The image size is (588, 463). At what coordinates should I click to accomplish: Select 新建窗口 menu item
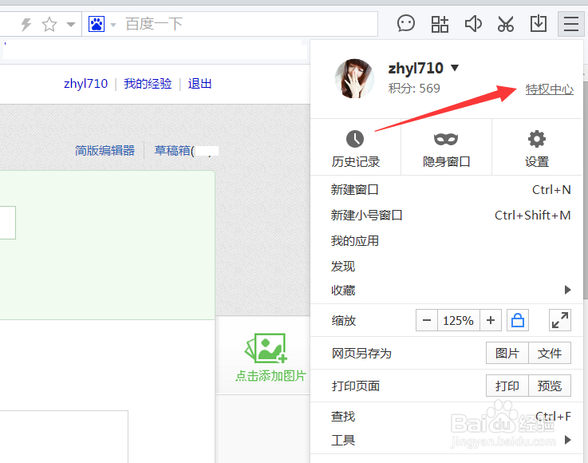pyautogui.click(x=447, y=190)
